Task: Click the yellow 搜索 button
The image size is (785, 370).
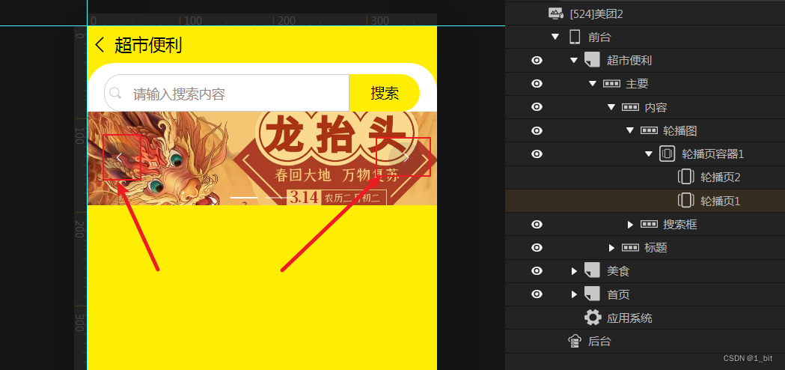Action: [x=385, y=93]
